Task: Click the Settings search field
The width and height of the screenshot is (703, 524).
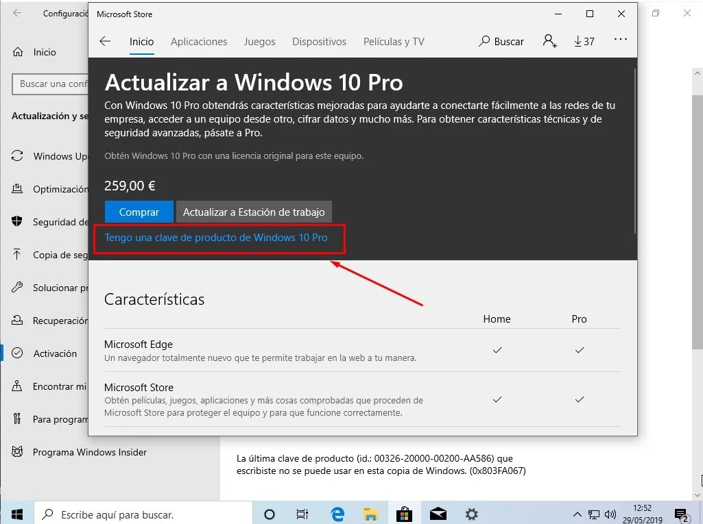Action: tap(50, 84)
